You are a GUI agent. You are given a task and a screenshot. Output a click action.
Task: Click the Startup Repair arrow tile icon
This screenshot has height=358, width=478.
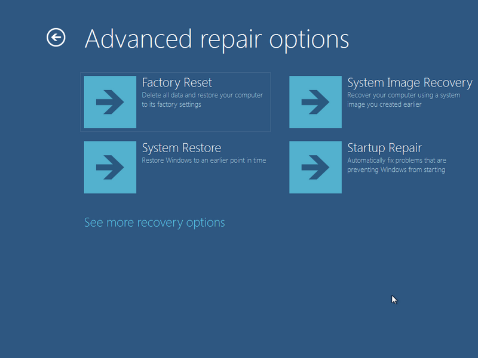(x=315, y=167)
